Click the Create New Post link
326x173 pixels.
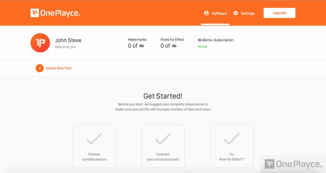coord(59,68)
